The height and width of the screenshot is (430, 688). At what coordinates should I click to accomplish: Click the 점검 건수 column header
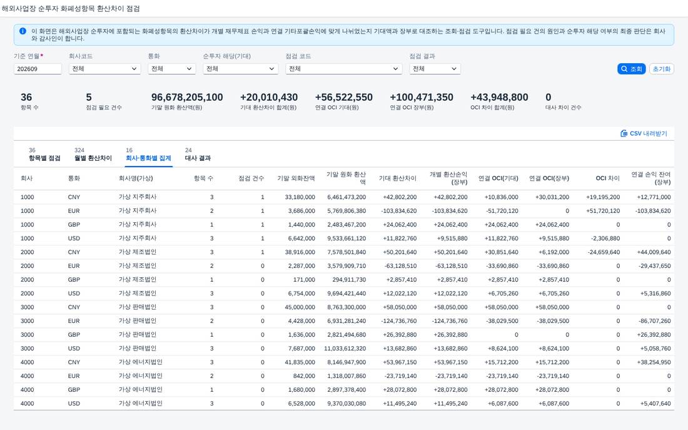pos(251,178)
